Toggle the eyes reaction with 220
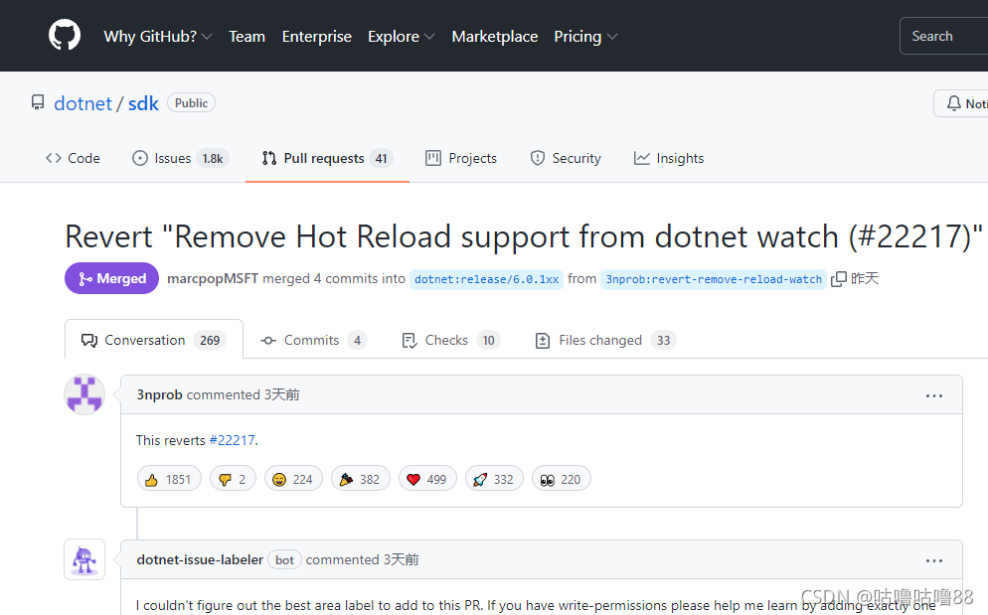The image size is (988, 615). (x=561, y=479)
